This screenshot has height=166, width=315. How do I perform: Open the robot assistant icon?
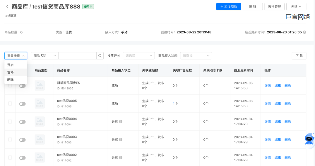pyautogui.click(x=309, y=139)
